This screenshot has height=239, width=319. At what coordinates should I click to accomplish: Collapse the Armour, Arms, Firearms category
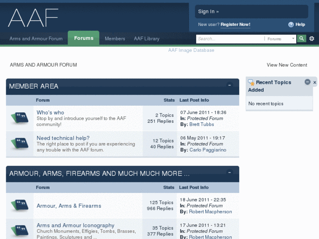click(229, 172)
